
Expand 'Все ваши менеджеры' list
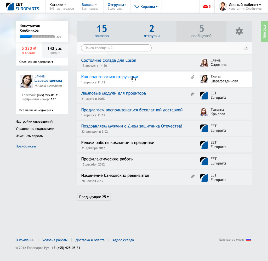click(x=36, y=110)
